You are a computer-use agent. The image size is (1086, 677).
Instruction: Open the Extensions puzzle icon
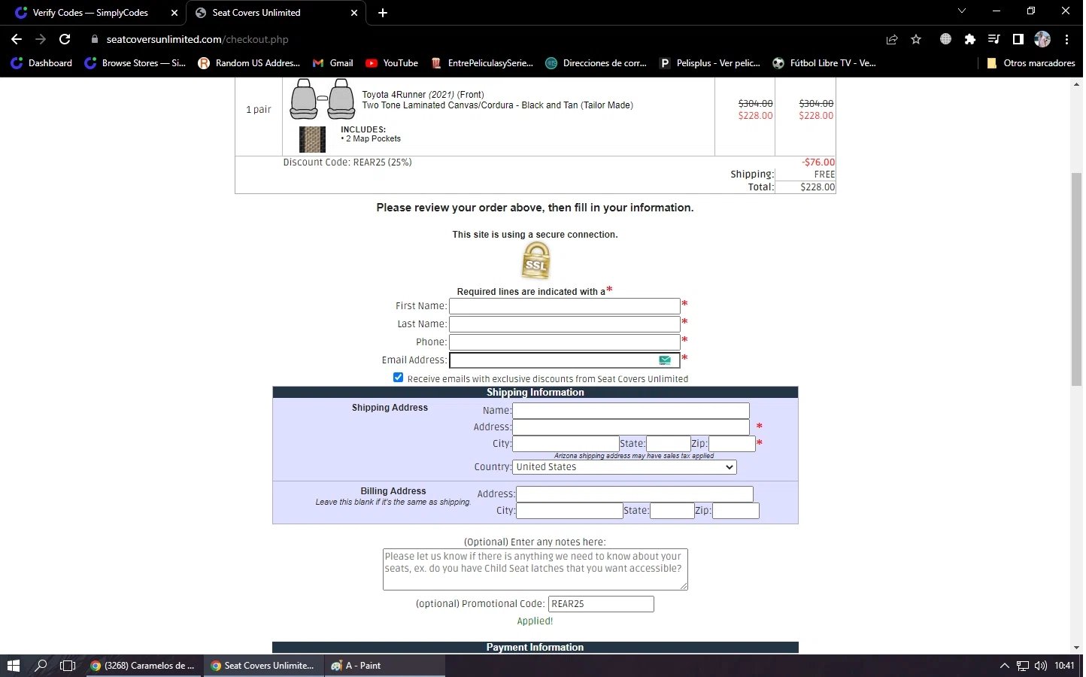970,39
